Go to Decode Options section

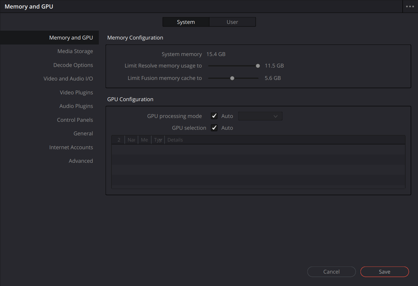pos(73,65)
